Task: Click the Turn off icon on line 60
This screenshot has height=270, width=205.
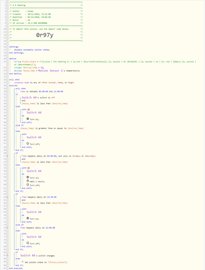Action: coord(28,185)
